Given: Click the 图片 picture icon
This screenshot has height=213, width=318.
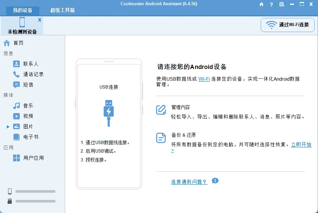Looking at the screenshot, I should (x=16, y=126).
